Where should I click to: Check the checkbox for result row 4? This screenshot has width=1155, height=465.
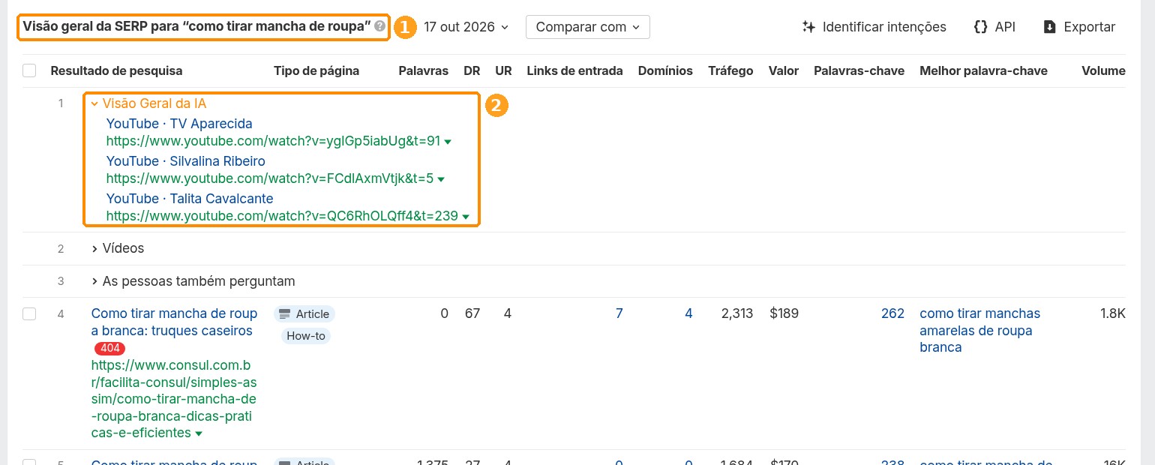(x=29, y=313)
